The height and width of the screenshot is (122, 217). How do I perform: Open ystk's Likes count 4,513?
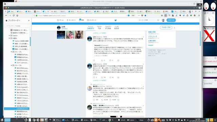[117, 27]
